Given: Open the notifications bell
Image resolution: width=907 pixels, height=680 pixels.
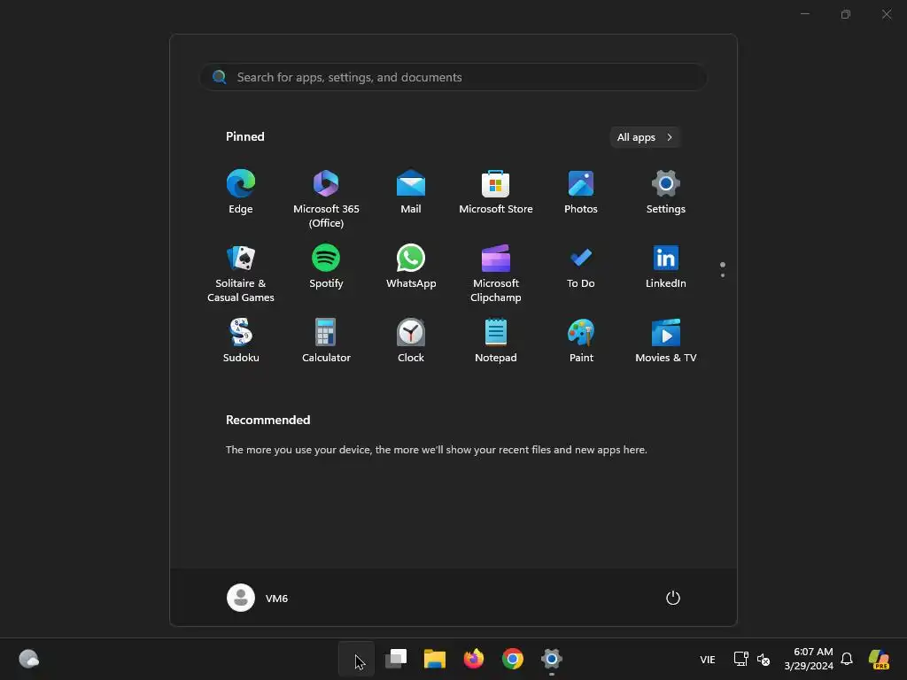Looking at the screenshot, I should [x=847, y=659].
